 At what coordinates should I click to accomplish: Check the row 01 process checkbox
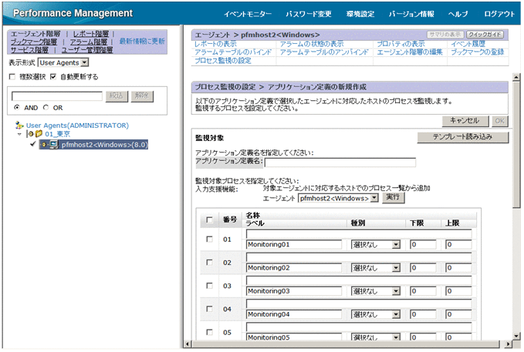pyautogui.click(x=211, y=240)
